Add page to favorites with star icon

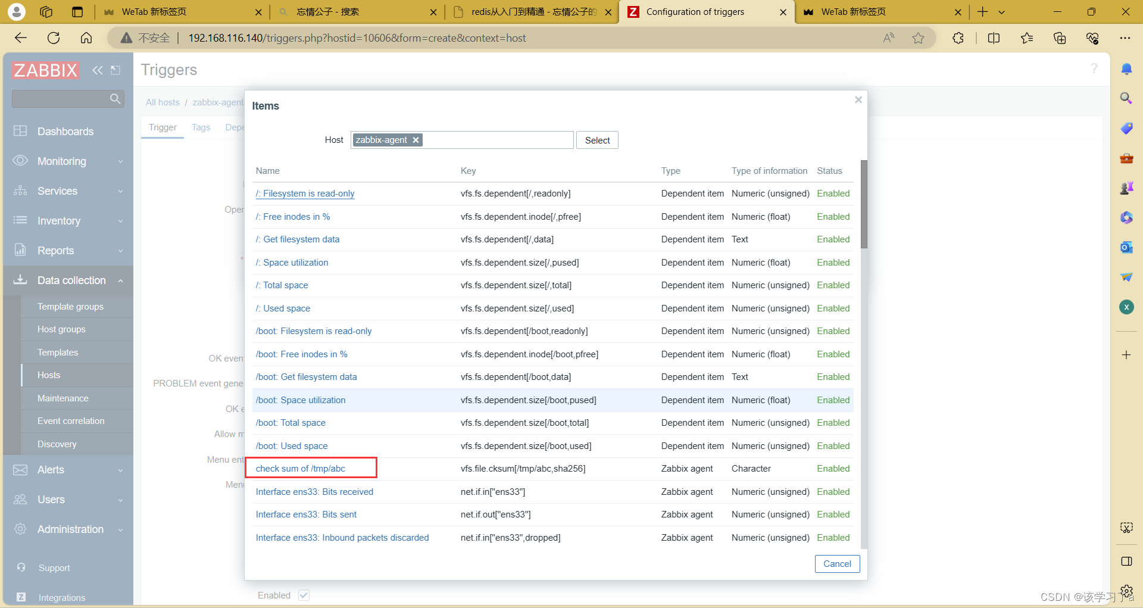click(918, 38)
